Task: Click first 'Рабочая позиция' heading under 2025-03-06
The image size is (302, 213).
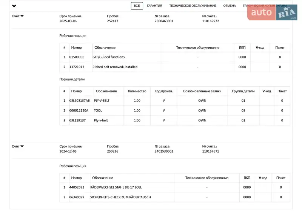Action: tap(72, 35)
